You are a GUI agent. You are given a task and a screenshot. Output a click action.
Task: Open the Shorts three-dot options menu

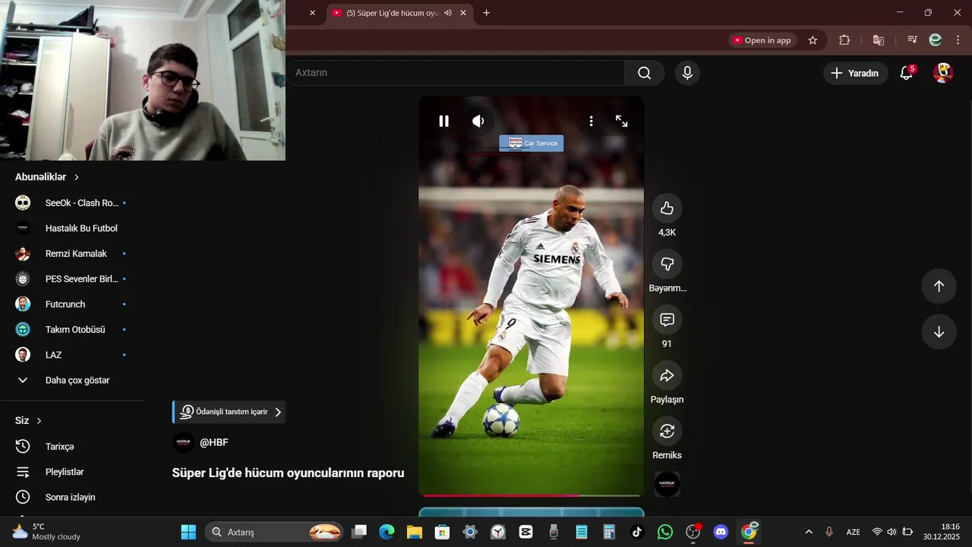[591, 121]
